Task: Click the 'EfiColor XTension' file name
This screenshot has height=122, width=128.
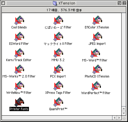Action: pos(97,27)
